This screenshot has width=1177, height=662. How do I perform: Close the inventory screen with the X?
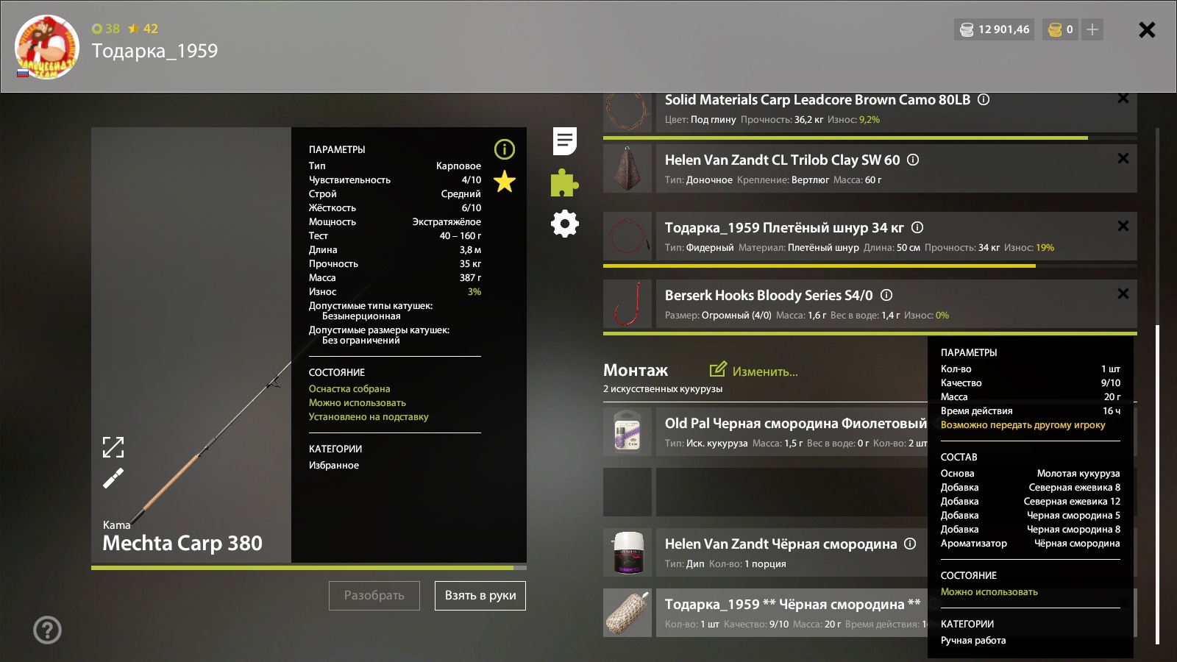pyautogui.click(x=1147, y=29)
